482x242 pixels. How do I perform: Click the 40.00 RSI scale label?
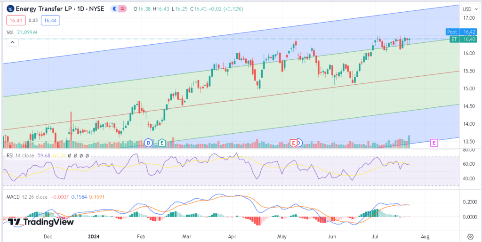click(x=470, y=178)
